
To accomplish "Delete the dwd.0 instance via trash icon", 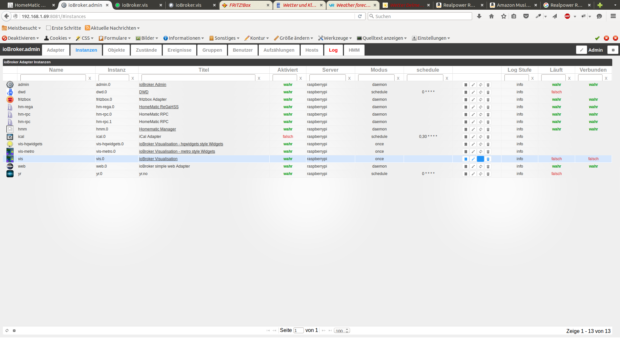I will pyautogui.click(x=488, y=92).
